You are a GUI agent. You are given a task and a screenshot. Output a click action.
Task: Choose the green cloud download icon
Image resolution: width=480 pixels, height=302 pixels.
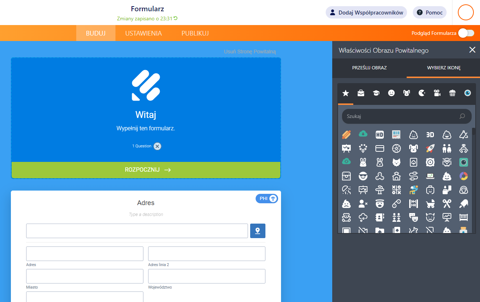[x=363, y=134]
